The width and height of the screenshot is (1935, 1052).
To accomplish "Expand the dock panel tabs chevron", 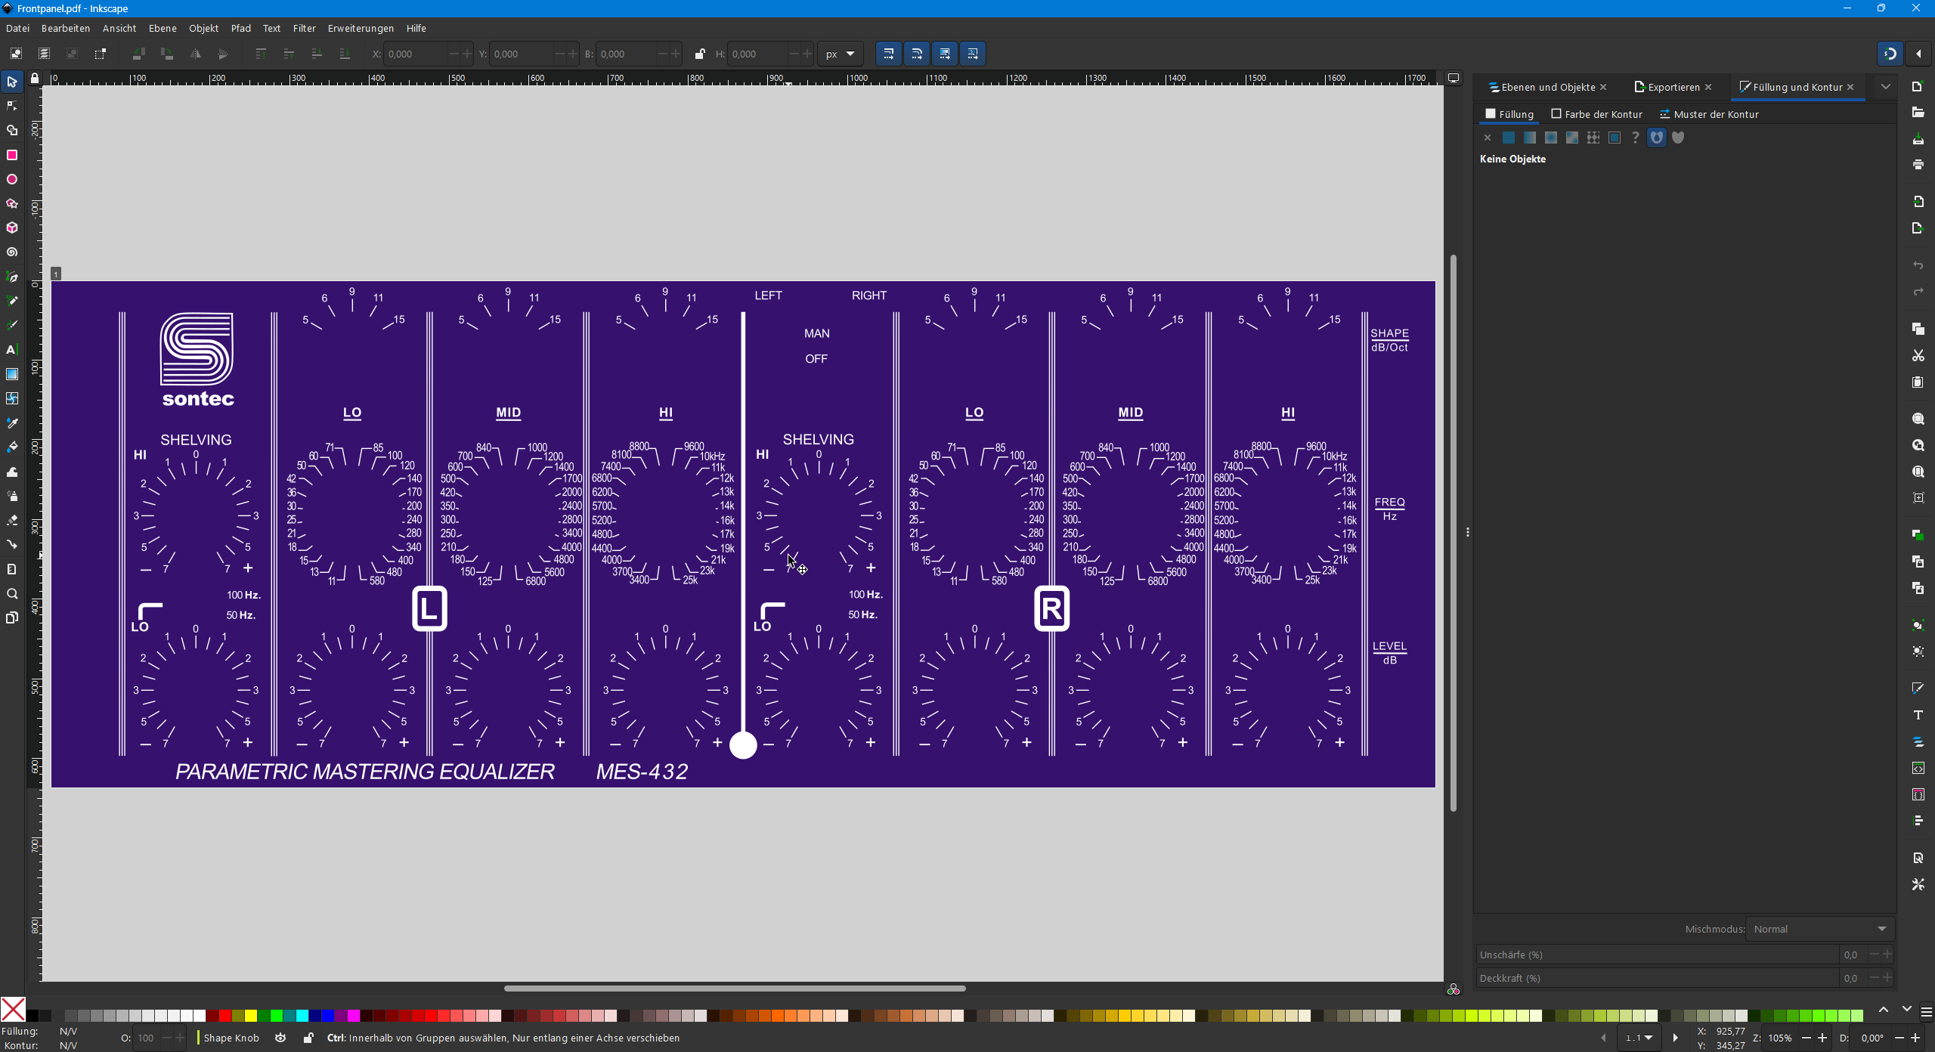I will click(1886, 87).
